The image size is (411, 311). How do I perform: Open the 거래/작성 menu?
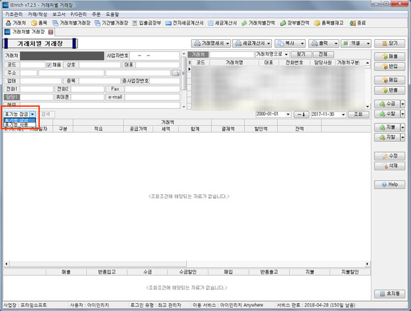[37, 13]
